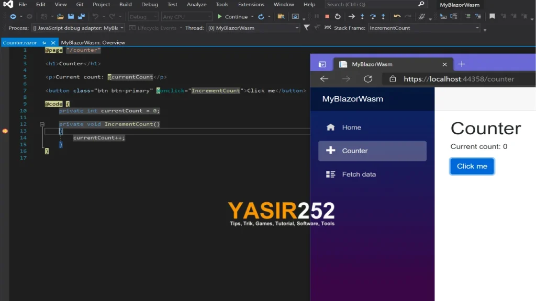Click Home in the Blazor nav menu
The height and width of the screenshot is (301, 536).
(x=372, y=128)
